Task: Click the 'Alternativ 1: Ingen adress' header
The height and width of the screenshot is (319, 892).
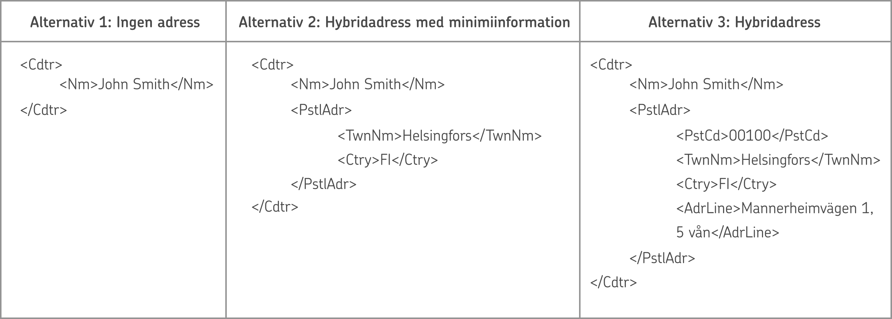Action: pyautogui.click(x=115, y=22)
